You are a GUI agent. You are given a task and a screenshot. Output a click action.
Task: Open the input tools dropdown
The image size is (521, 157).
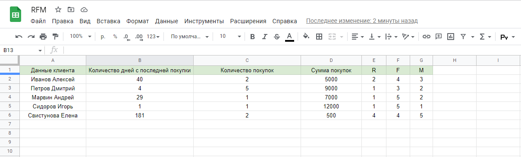pyautogui.click(x=507, y=37)
